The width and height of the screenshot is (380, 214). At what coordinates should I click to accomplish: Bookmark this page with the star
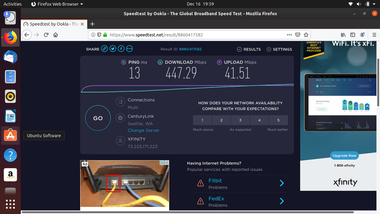[x=306, y=35]
